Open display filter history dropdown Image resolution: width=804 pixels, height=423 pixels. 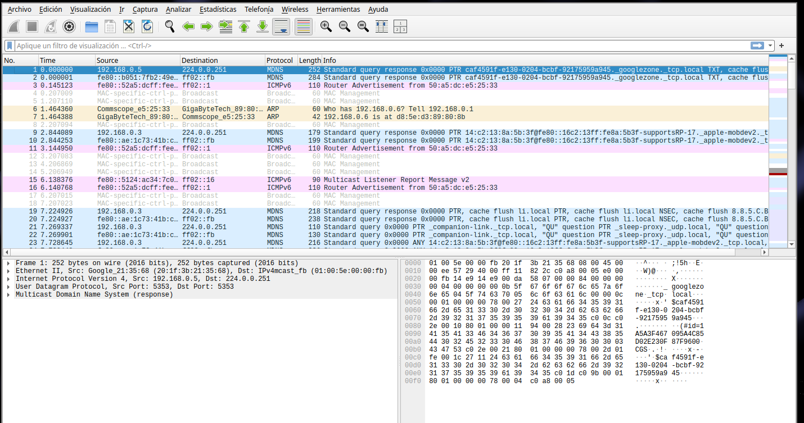click(770, 46)
